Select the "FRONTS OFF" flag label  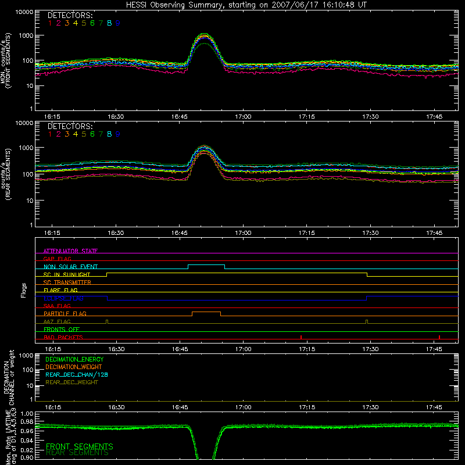(x=62, y=329)
